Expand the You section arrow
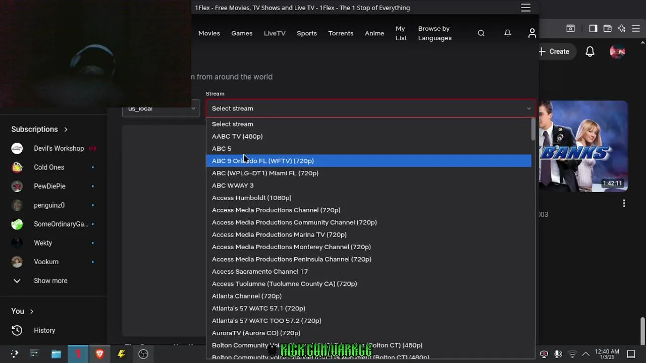 point(31,311)
